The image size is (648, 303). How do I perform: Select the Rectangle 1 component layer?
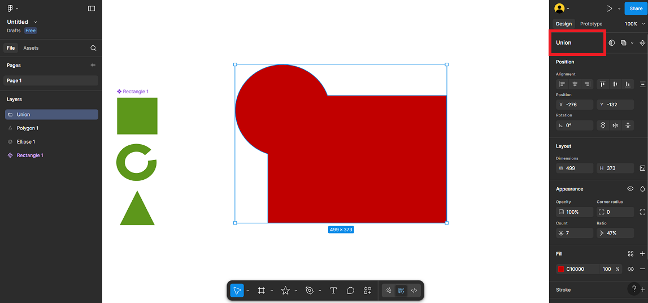tap(51, 155)
